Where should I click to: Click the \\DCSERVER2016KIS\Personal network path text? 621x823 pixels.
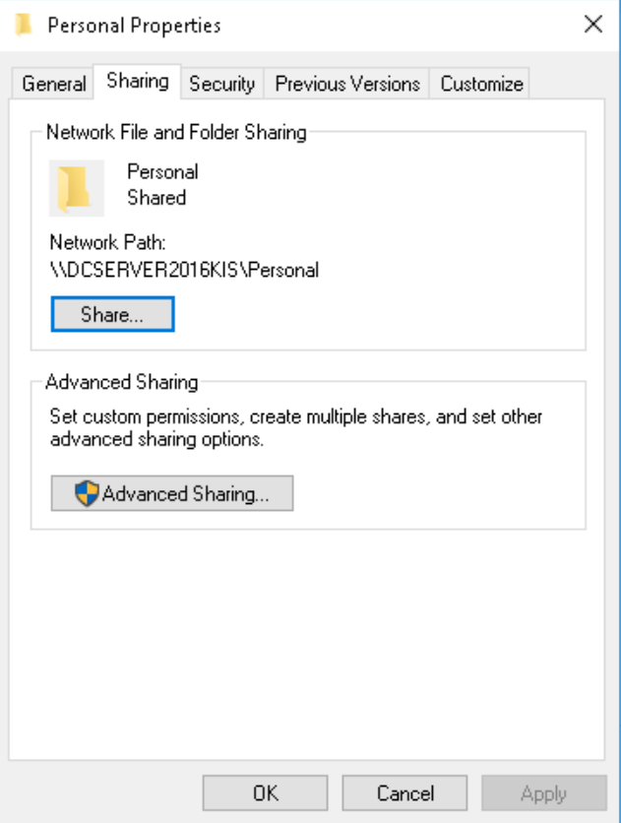(184, 270)
